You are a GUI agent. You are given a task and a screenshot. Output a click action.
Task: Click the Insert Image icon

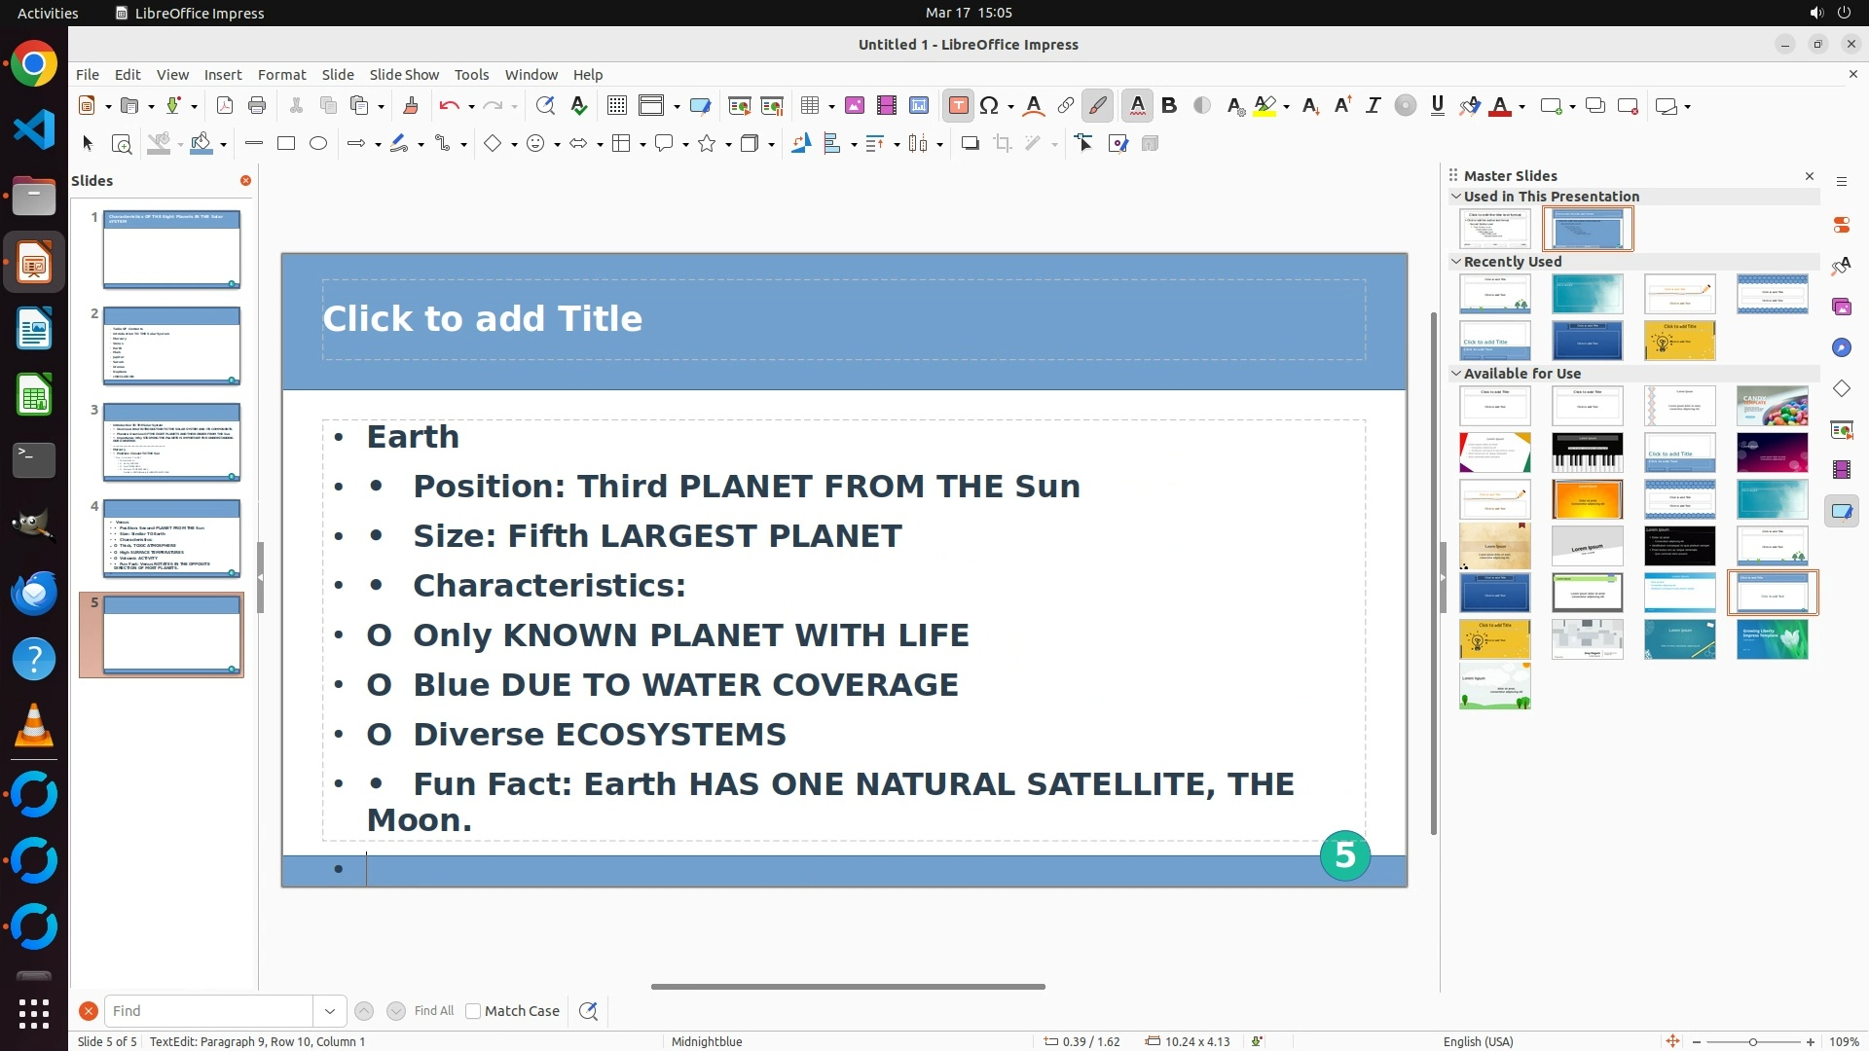(854, 106)
